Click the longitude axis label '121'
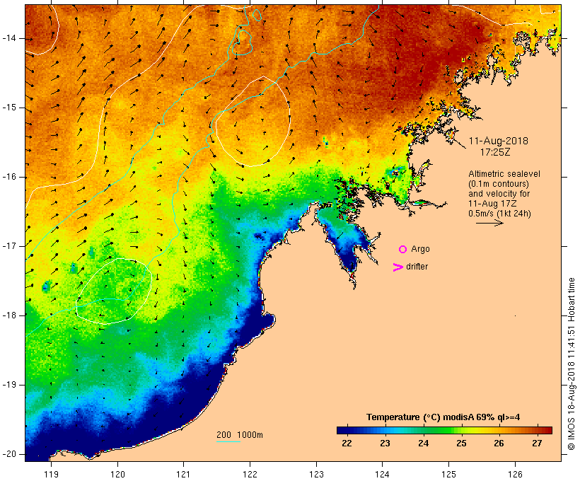 tap(183, 474)
